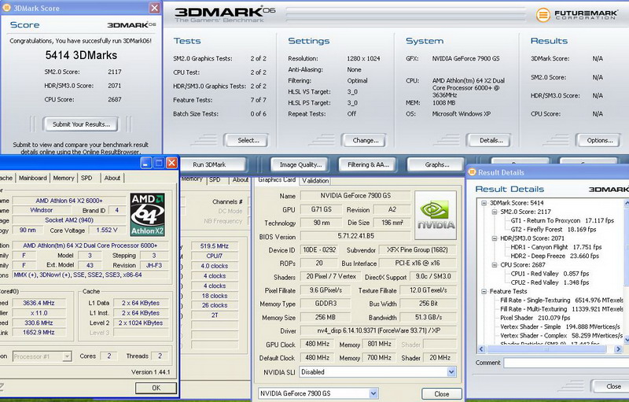Click Change... under Settings
The height and width of the screenshot is (402, 629).
[365, 140]
